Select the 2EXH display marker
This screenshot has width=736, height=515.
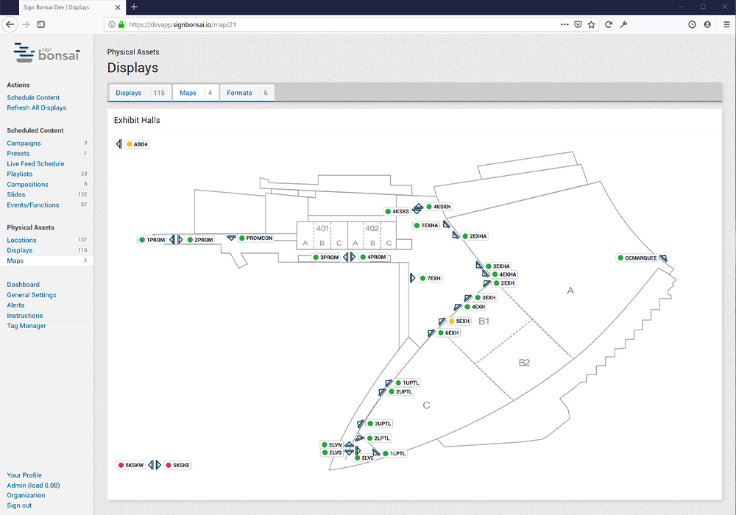[x=504, y=283]
